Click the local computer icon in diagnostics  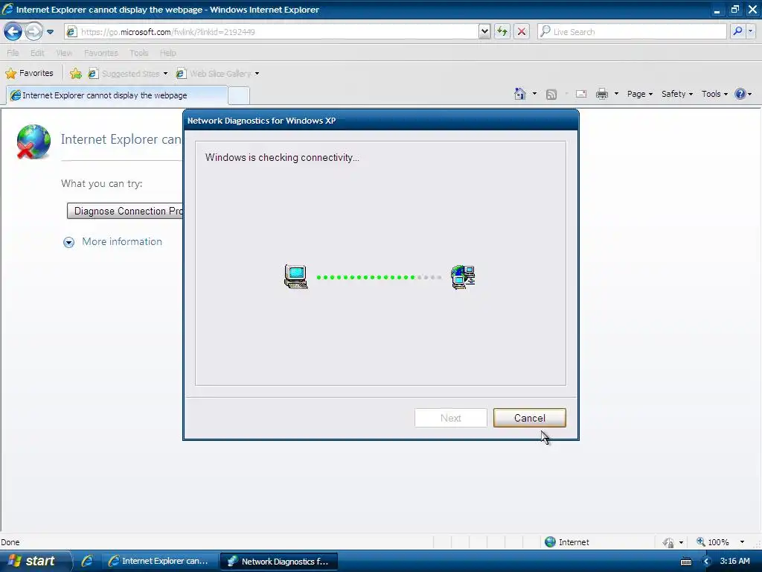[x=296, y=277]
